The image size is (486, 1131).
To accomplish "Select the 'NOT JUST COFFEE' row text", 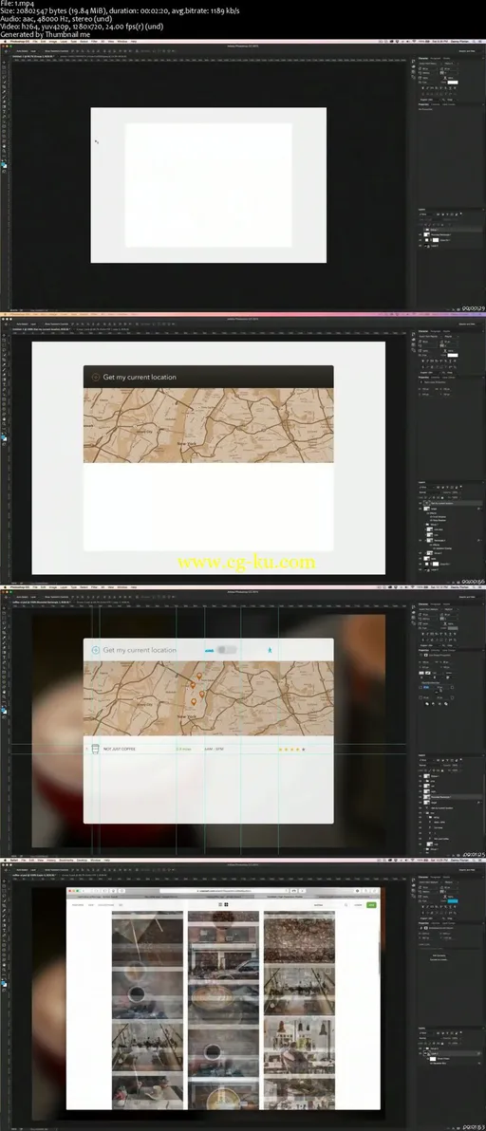I will coord(119,749).
